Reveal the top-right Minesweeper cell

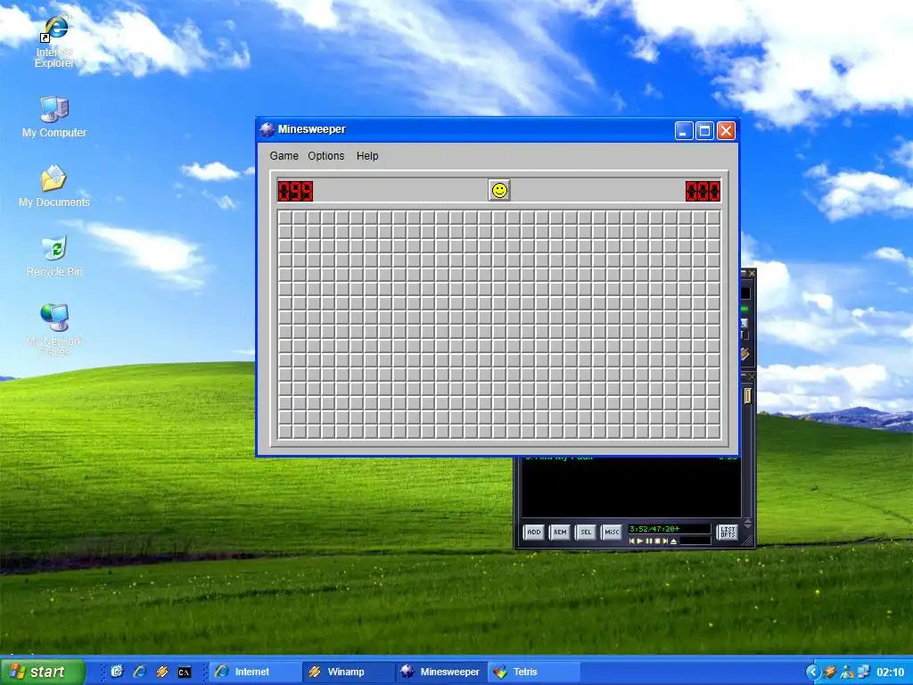click(x=713, y=218)
